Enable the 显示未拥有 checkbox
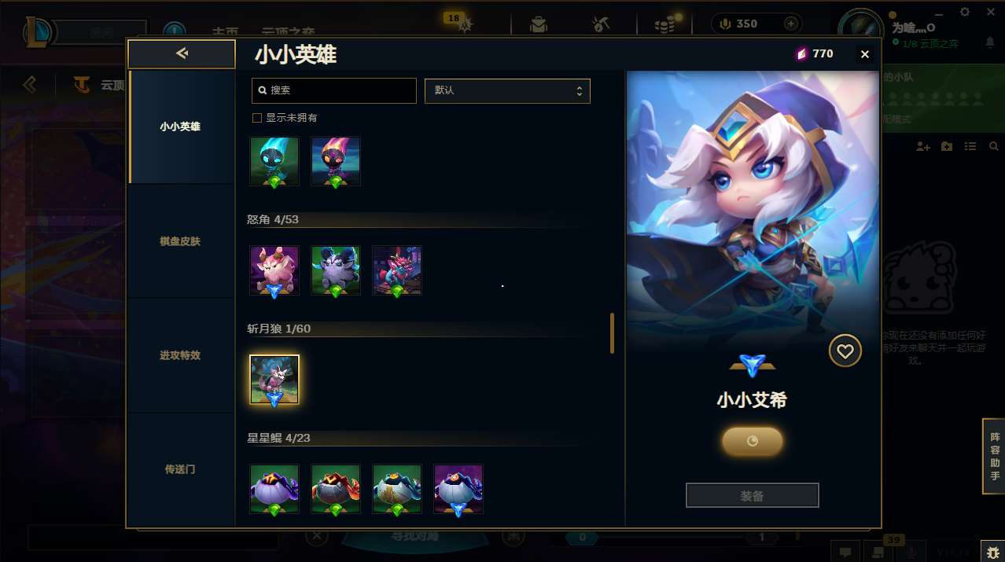The width and height of the screenshot is (1005, 562). (x=256, y=118)
